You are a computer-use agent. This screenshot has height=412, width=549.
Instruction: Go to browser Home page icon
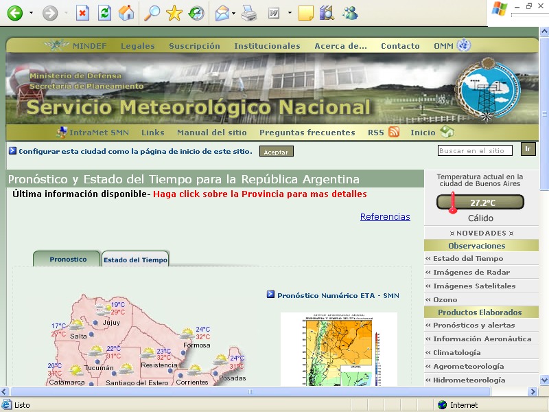coord(126,13)
